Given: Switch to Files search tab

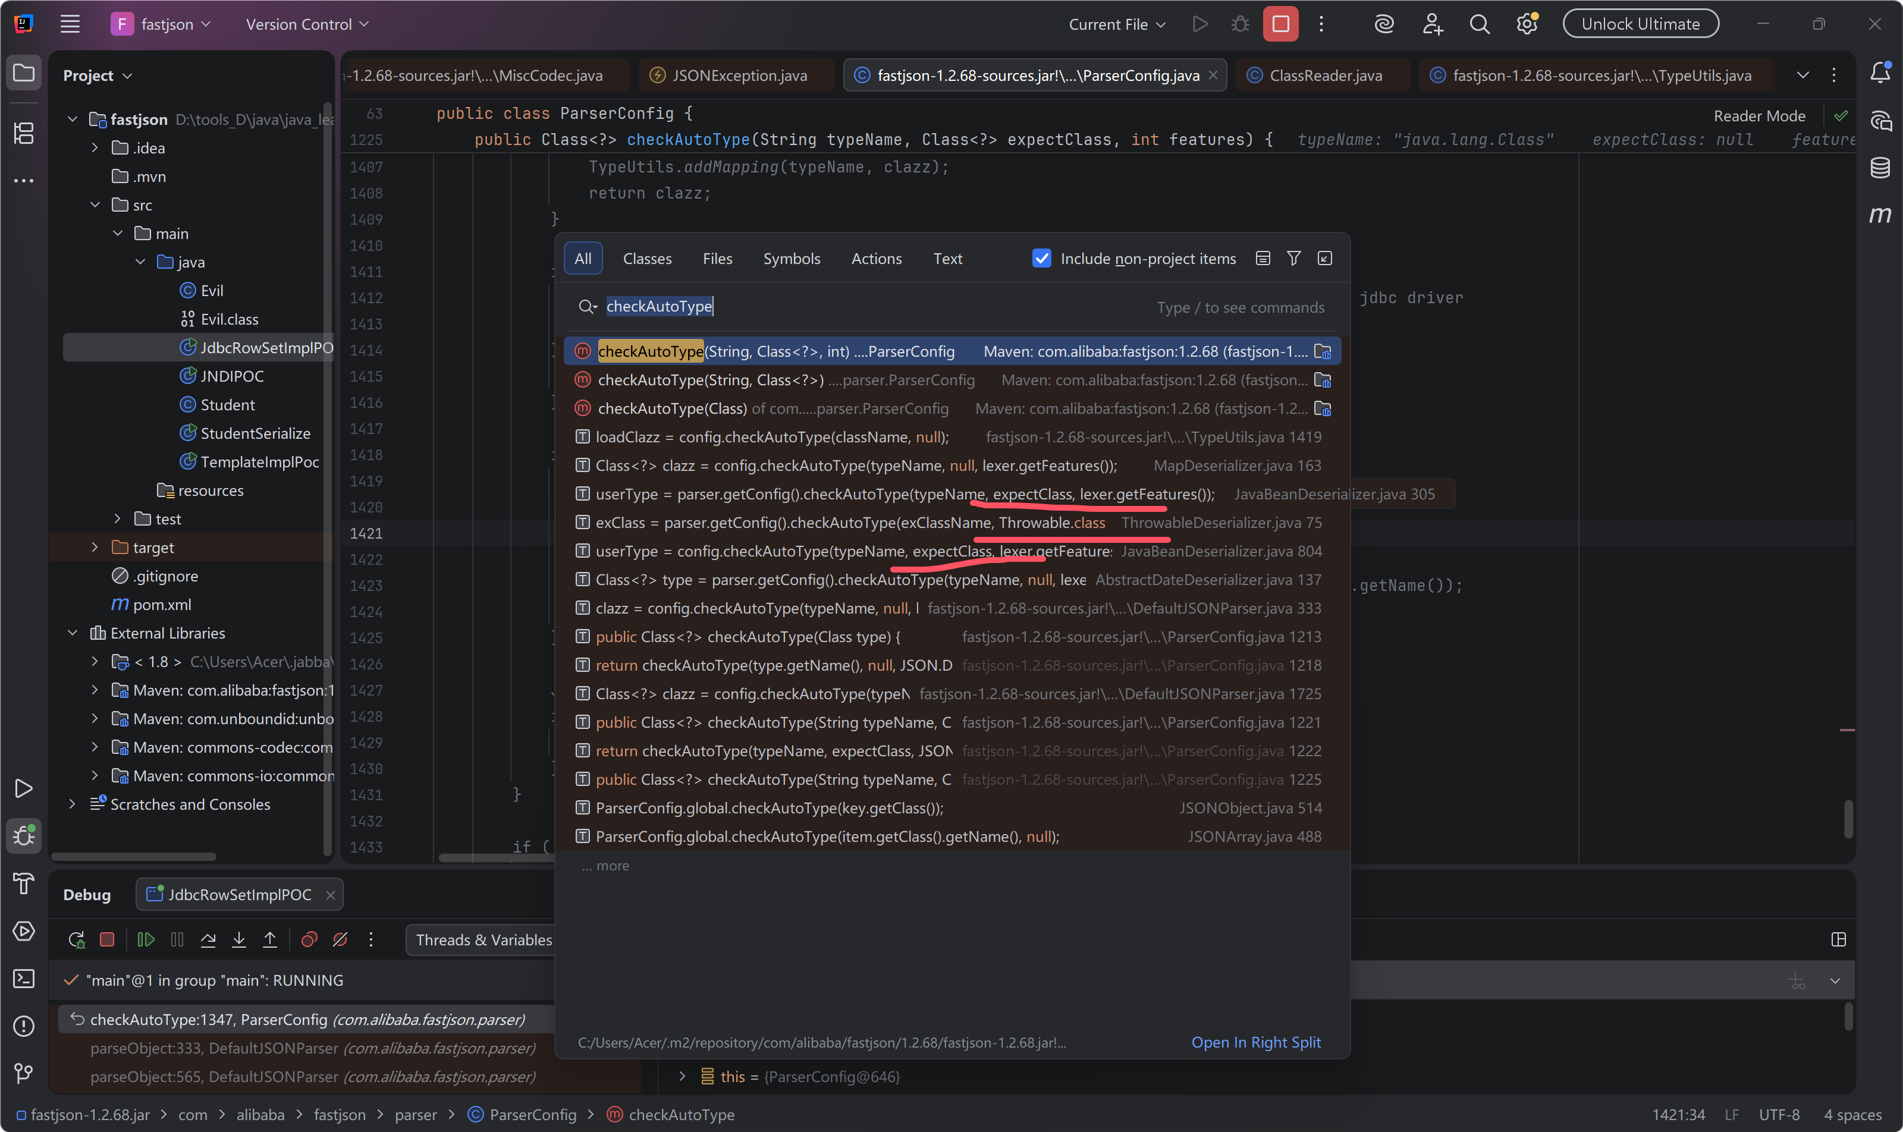Looking at the screenshot, I should point(717,259).
